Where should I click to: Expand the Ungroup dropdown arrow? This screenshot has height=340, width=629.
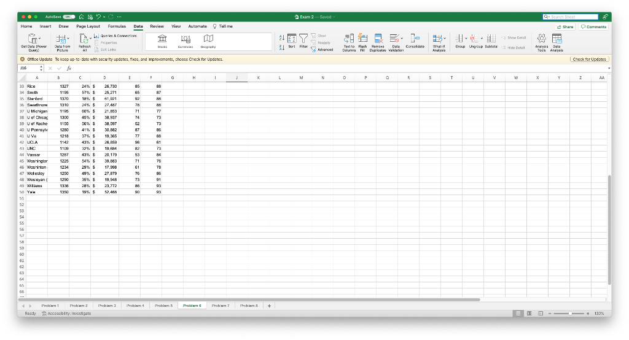coord(482,39)
